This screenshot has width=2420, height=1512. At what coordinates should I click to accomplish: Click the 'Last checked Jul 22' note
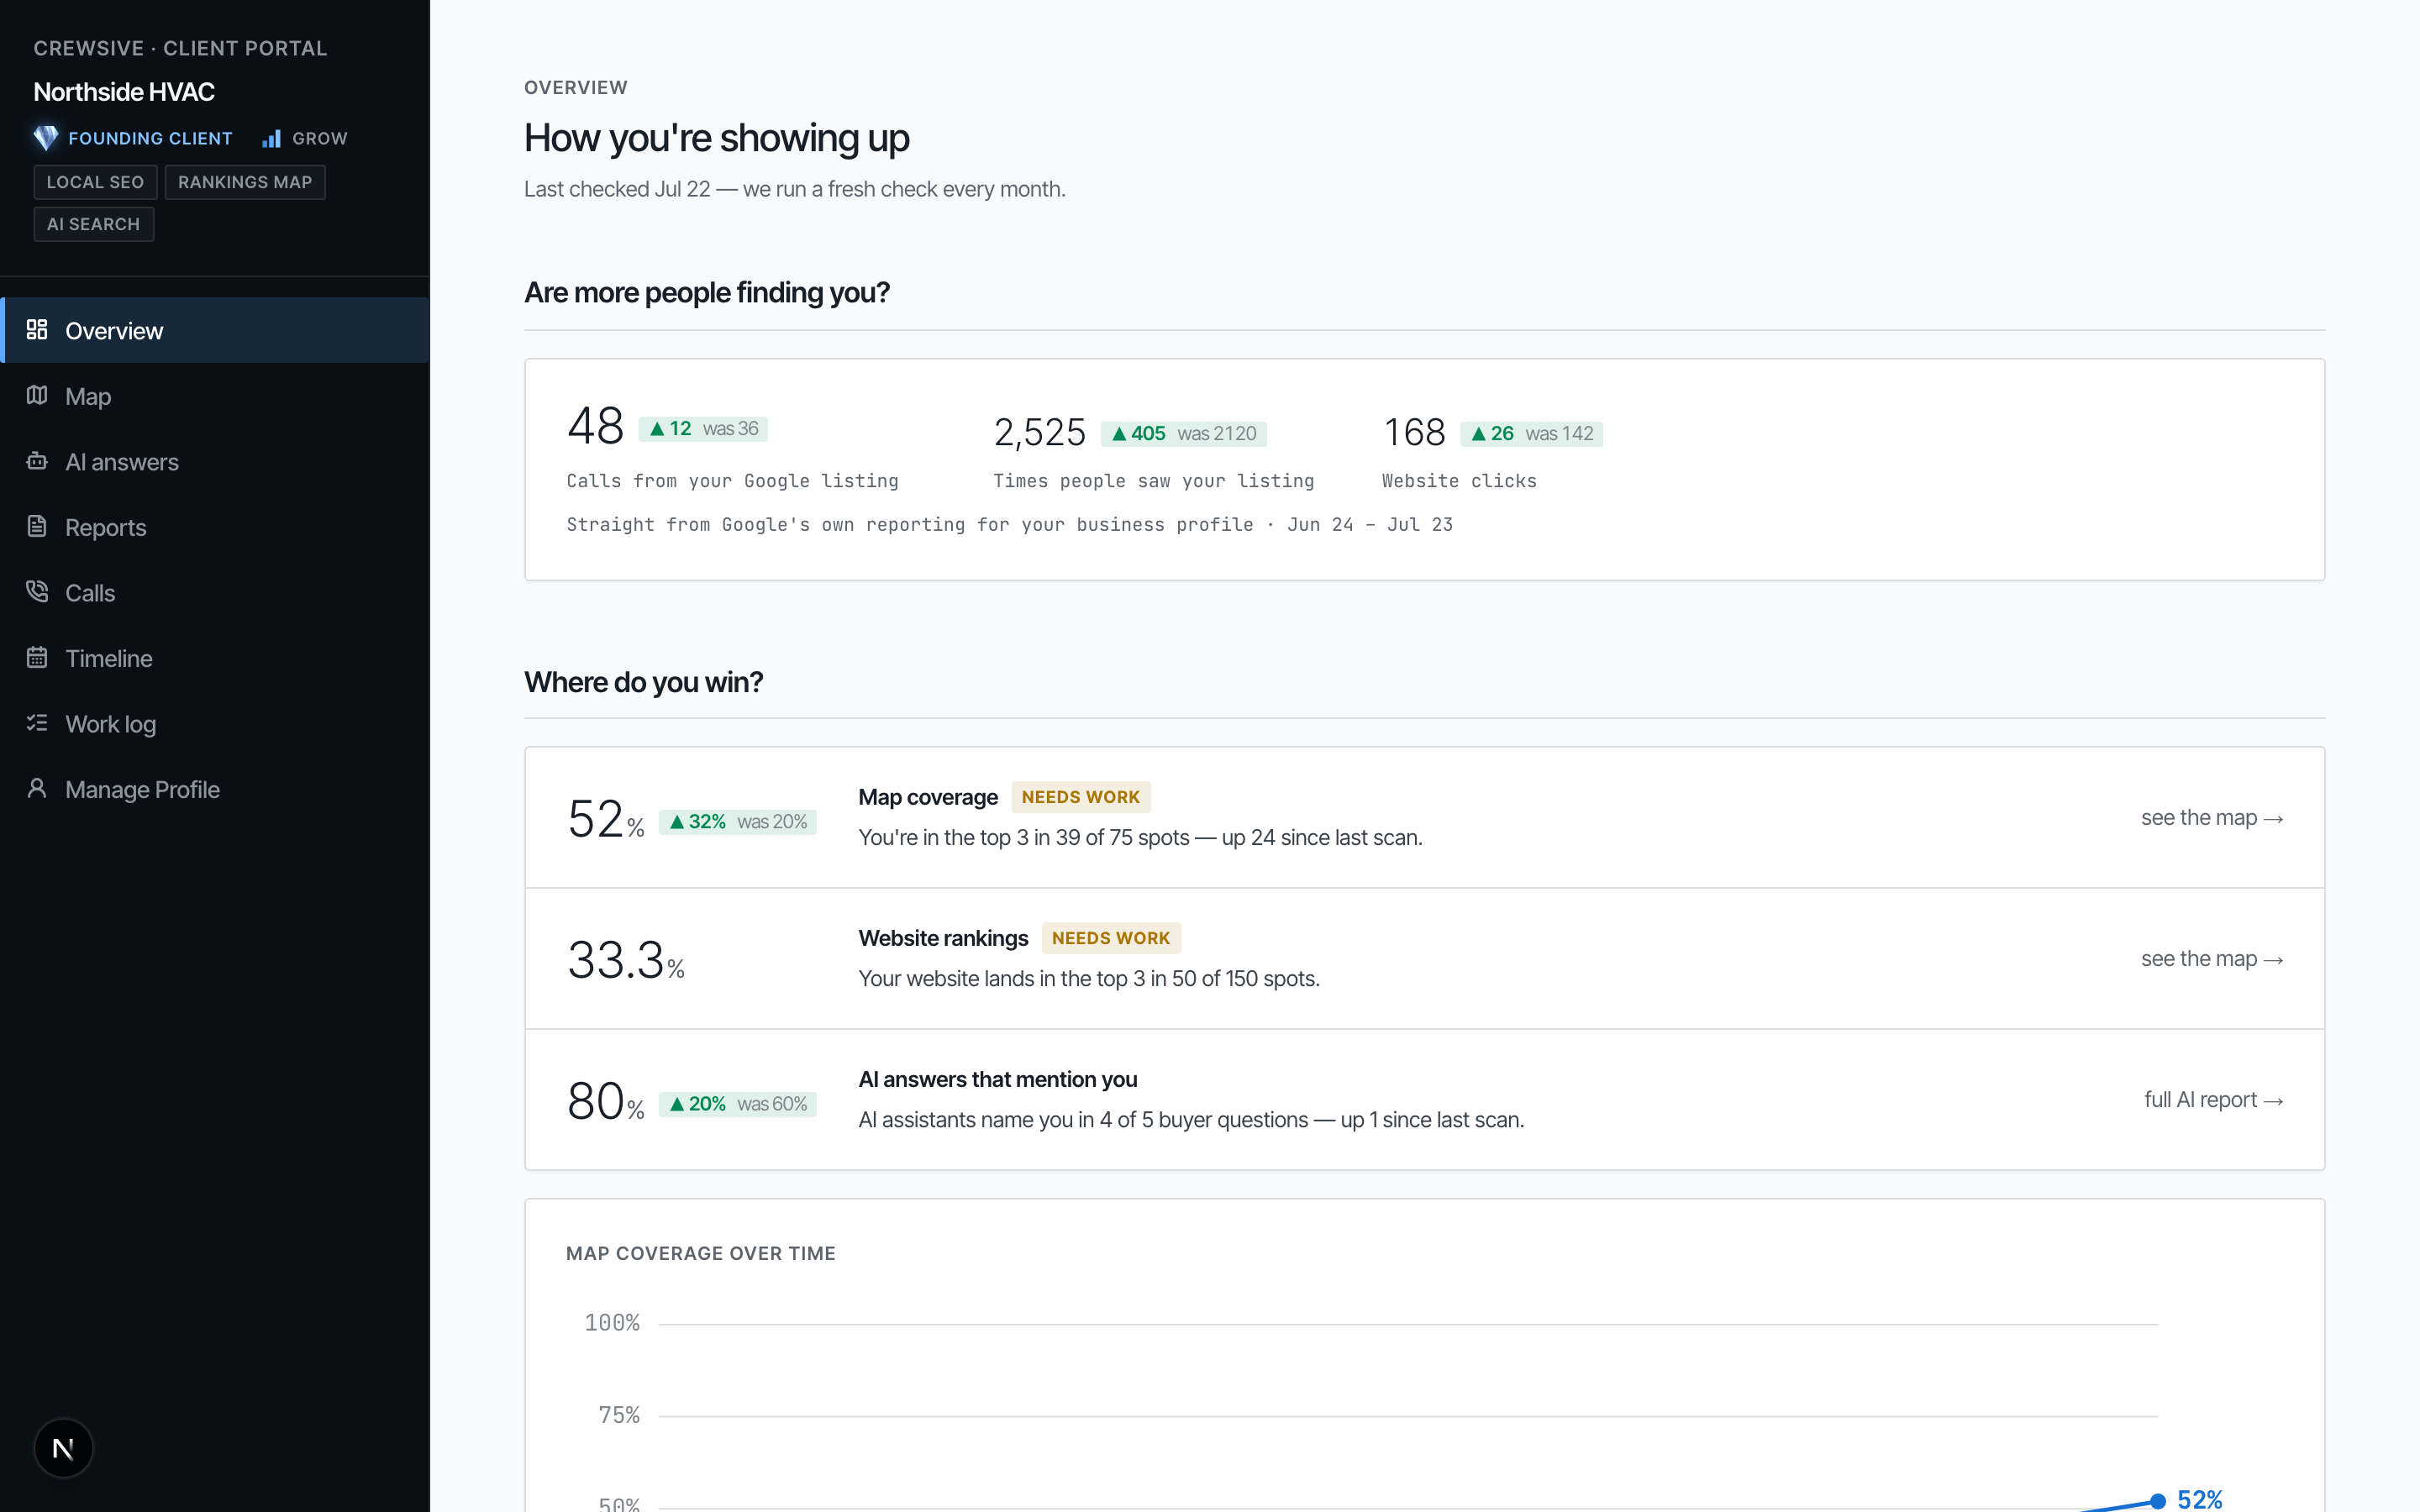(795, 189)
